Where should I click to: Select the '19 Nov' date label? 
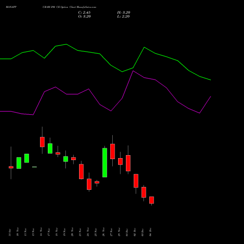pyautogui.click(x=64, y=232)
